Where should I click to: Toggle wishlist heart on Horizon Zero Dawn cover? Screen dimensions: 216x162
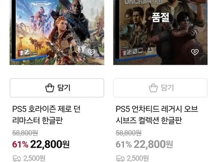click(x=92, y=52)
